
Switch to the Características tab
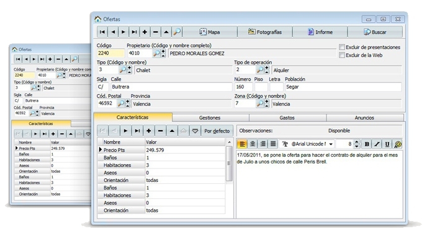pos(133,117)
